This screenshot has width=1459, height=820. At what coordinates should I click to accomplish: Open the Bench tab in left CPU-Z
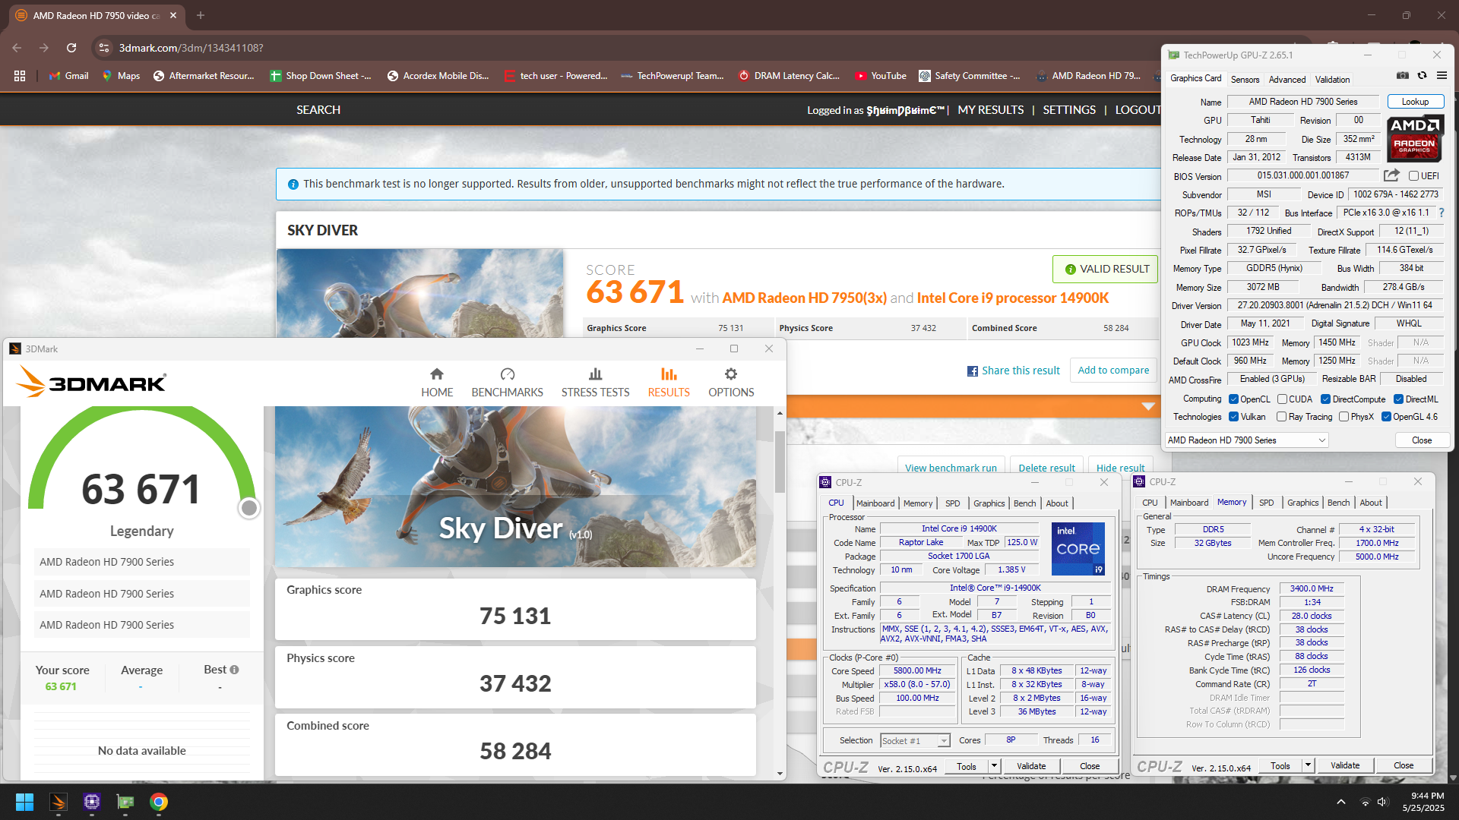[1024, 503]
